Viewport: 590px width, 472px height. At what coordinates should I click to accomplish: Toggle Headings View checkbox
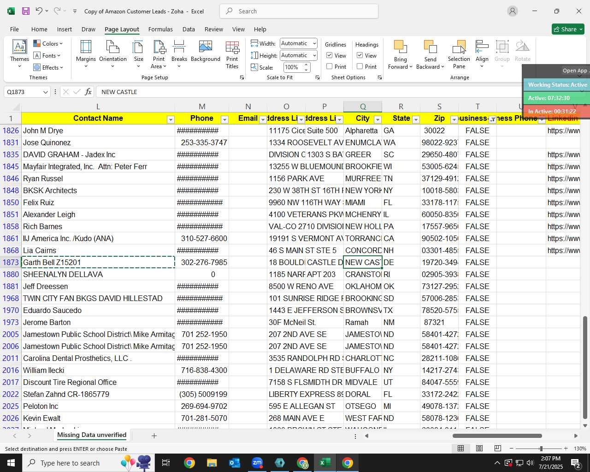click(360, 55)
